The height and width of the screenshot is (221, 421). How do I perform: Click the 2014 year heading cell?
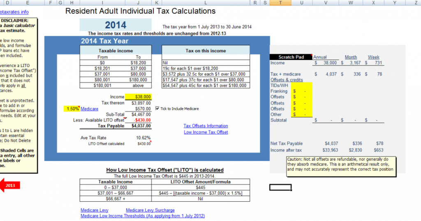[x=116, y=25]
